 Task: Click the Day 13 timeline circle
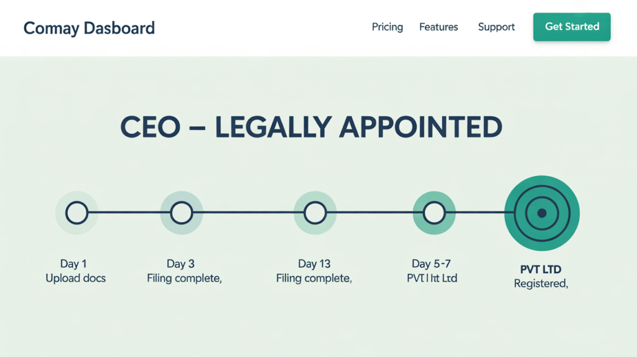tap(315, 213)
